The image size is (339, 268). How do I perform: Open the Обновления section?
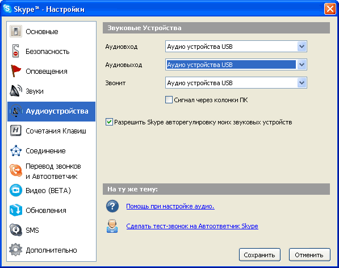[x=52, y=211]
